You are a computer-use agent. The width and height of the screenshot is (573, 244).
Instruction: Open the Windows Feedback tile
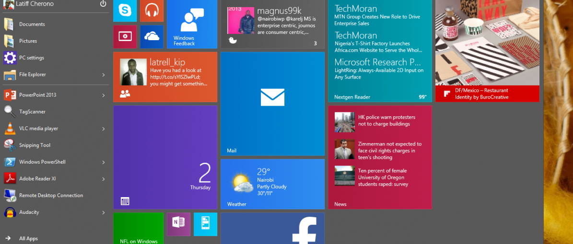tap(192, 24)
